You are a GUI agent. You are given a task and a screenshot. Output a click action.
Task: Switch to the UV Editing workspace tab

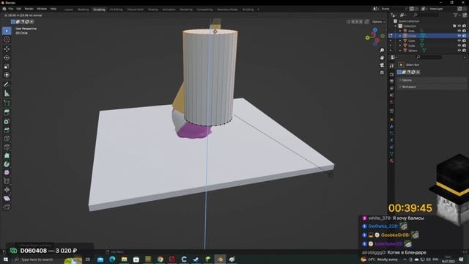(x=116, y=10)
